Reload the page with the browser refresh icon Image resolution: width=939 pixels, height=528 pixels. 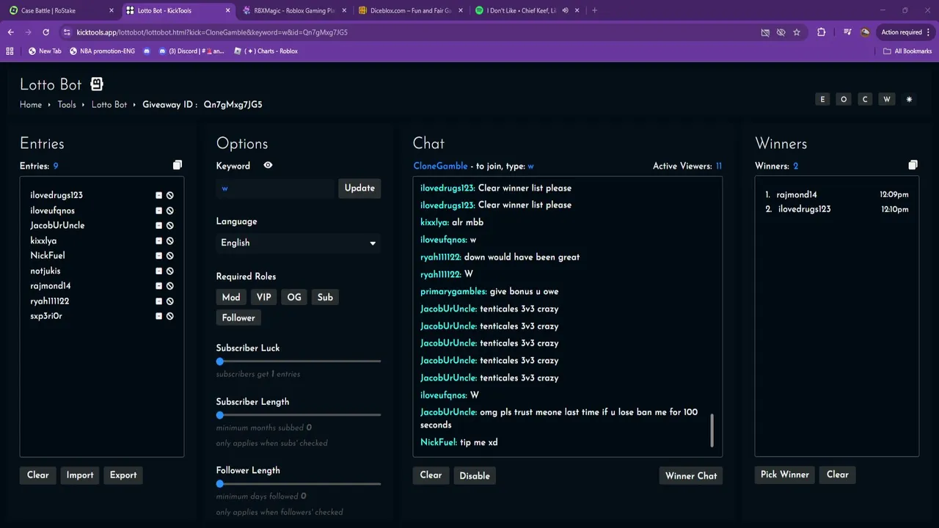(45, 32)
